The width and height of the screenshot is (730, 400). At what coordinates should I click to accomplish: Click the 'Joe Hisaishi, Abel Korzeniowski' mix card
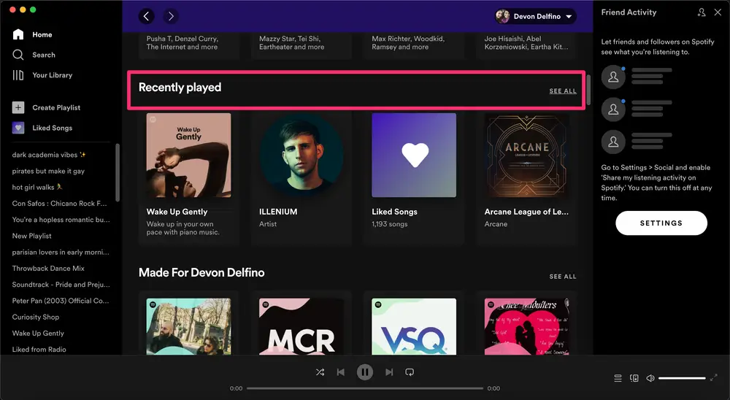[526, 47]
